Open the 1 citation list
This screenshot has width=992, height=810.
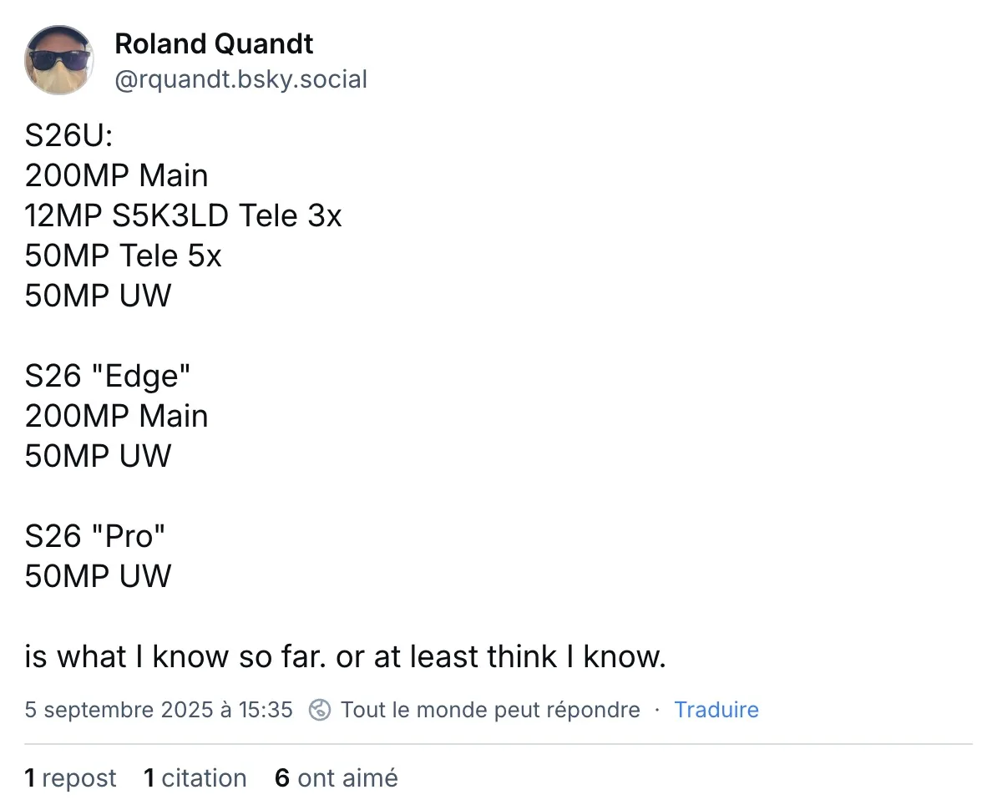click(x=195, y=778)
